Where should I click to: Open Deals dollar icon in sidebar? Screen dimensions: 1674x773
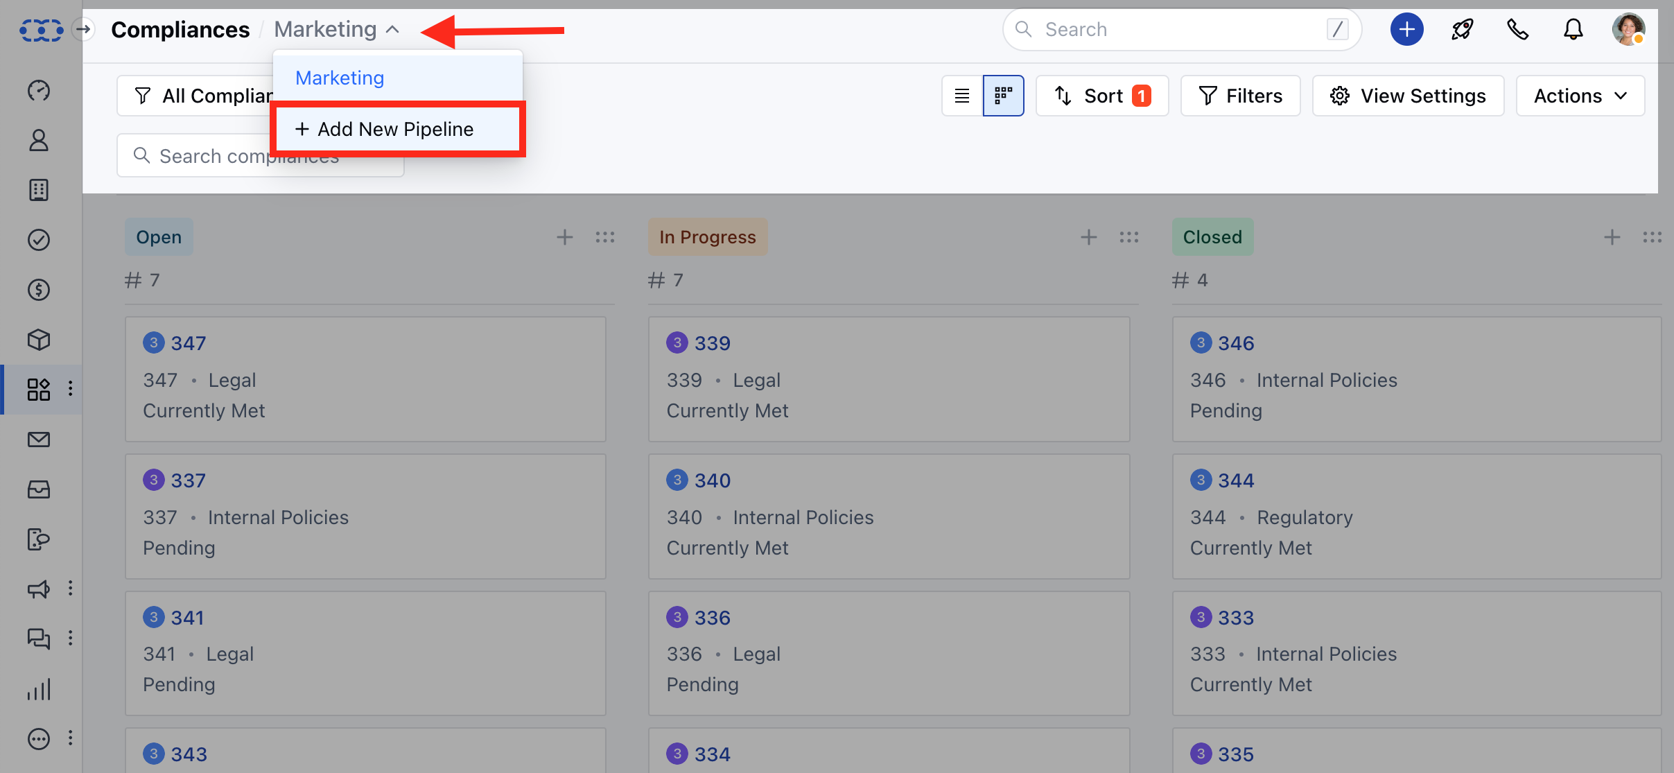pos(39,290)
